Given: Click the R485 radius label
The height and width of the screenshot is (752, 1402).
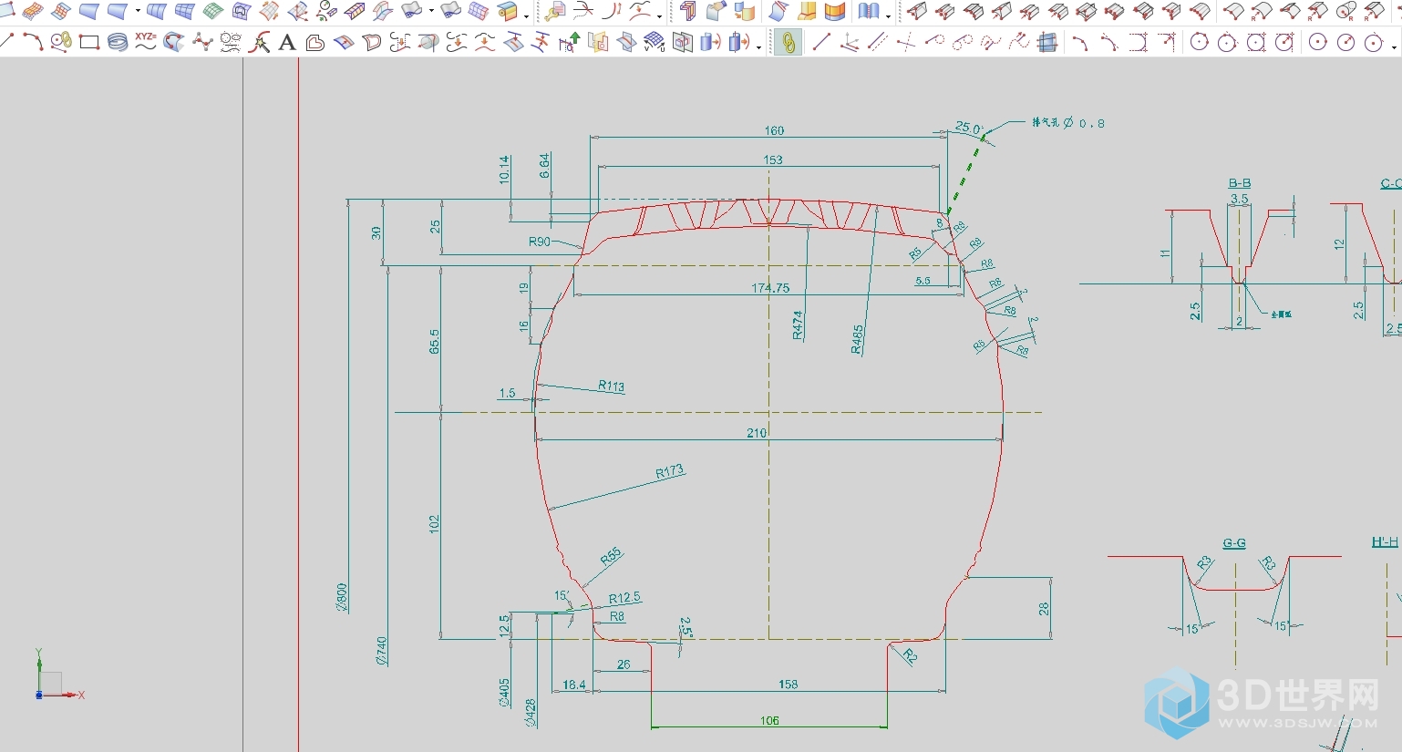Looking at the screenshot, I should (x=857, y=339).
